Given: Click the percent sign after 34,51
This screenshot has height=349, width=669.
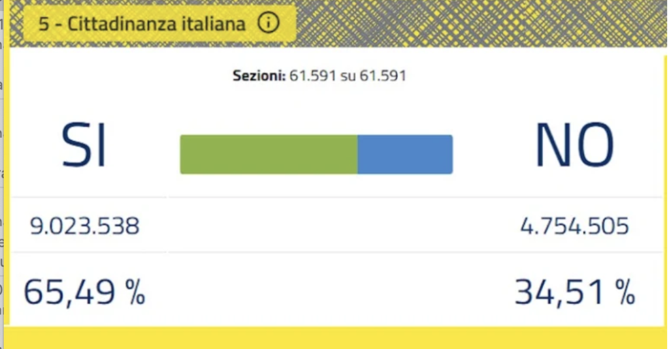Looking at the screenshot, I should [x=624, y=292].
